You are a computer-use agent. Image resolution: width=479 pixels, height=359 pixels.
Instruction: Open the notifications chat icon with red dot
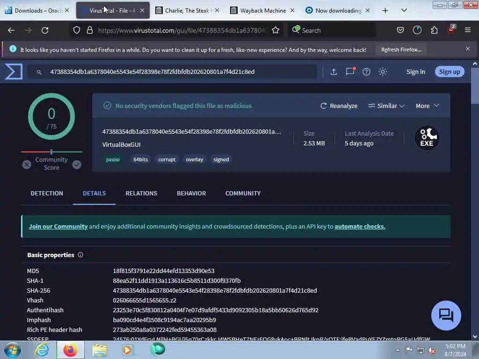click(350, 72)
